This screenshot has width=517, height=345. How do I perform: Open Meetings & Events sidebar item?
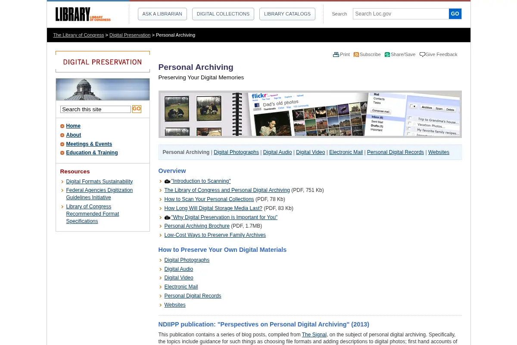pos(89,144)
